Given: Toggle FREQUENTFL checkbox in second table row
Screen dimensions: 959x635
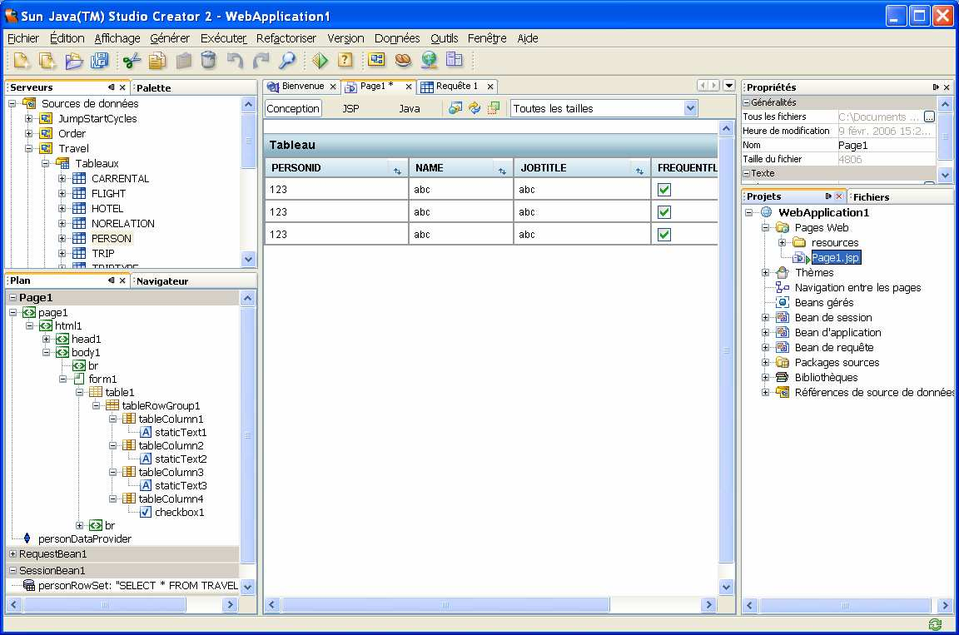Looking at the screenshot, I should click(664, 212).
